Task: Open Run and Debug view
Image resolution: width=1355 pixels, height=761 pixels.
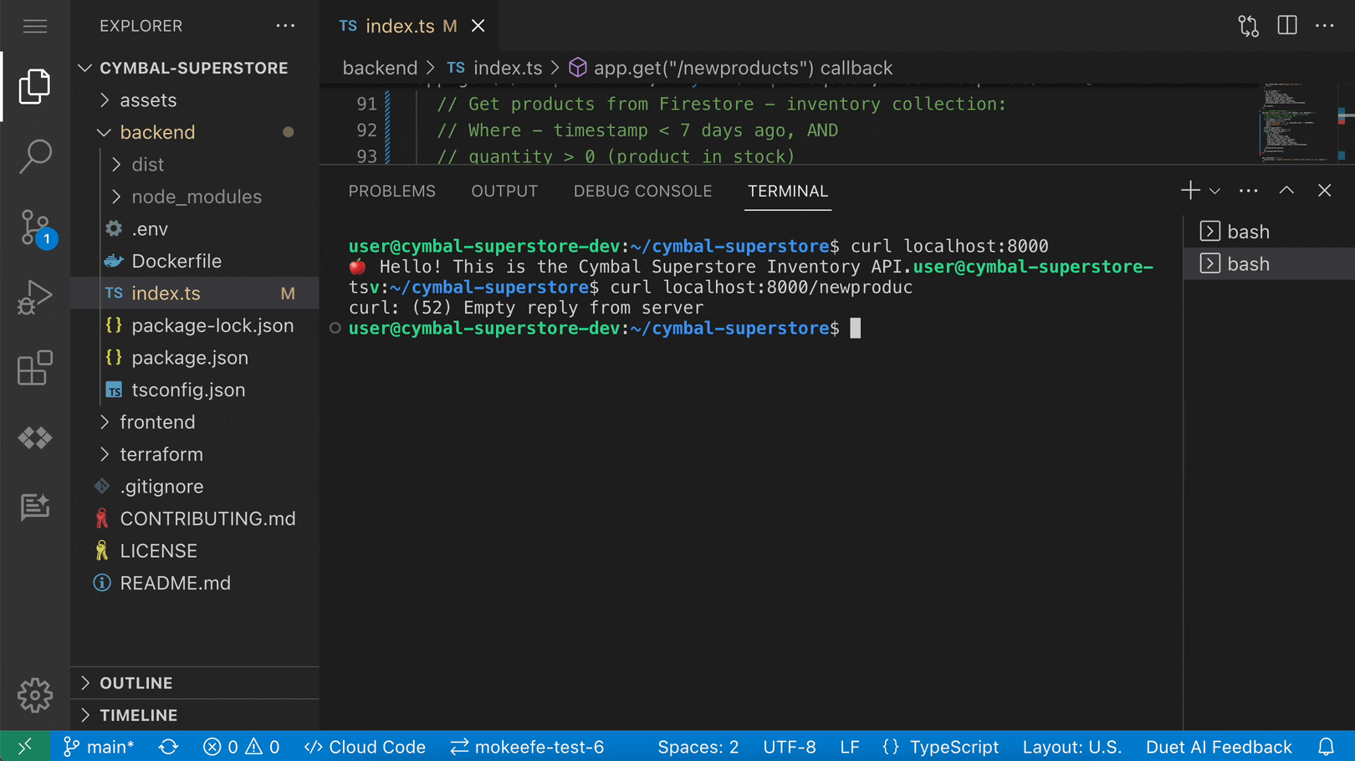Action: coord(35,297)
